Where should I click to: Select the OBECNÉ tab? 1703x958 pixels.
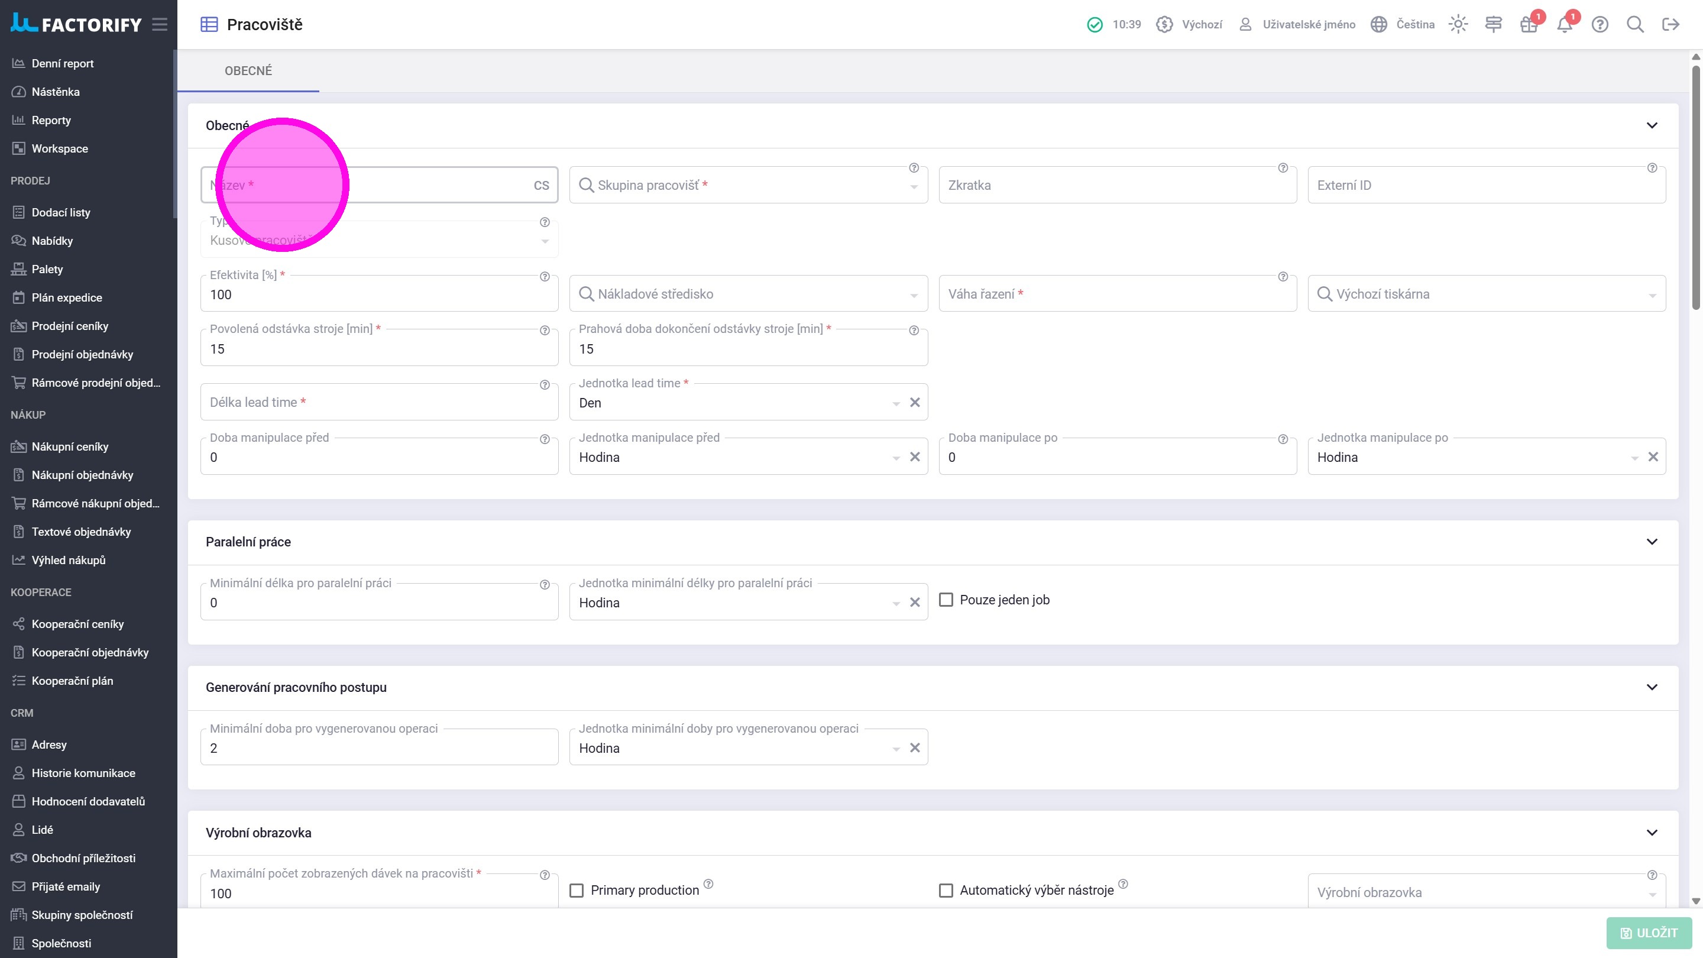pyautogui.click(x=248, y=71)
